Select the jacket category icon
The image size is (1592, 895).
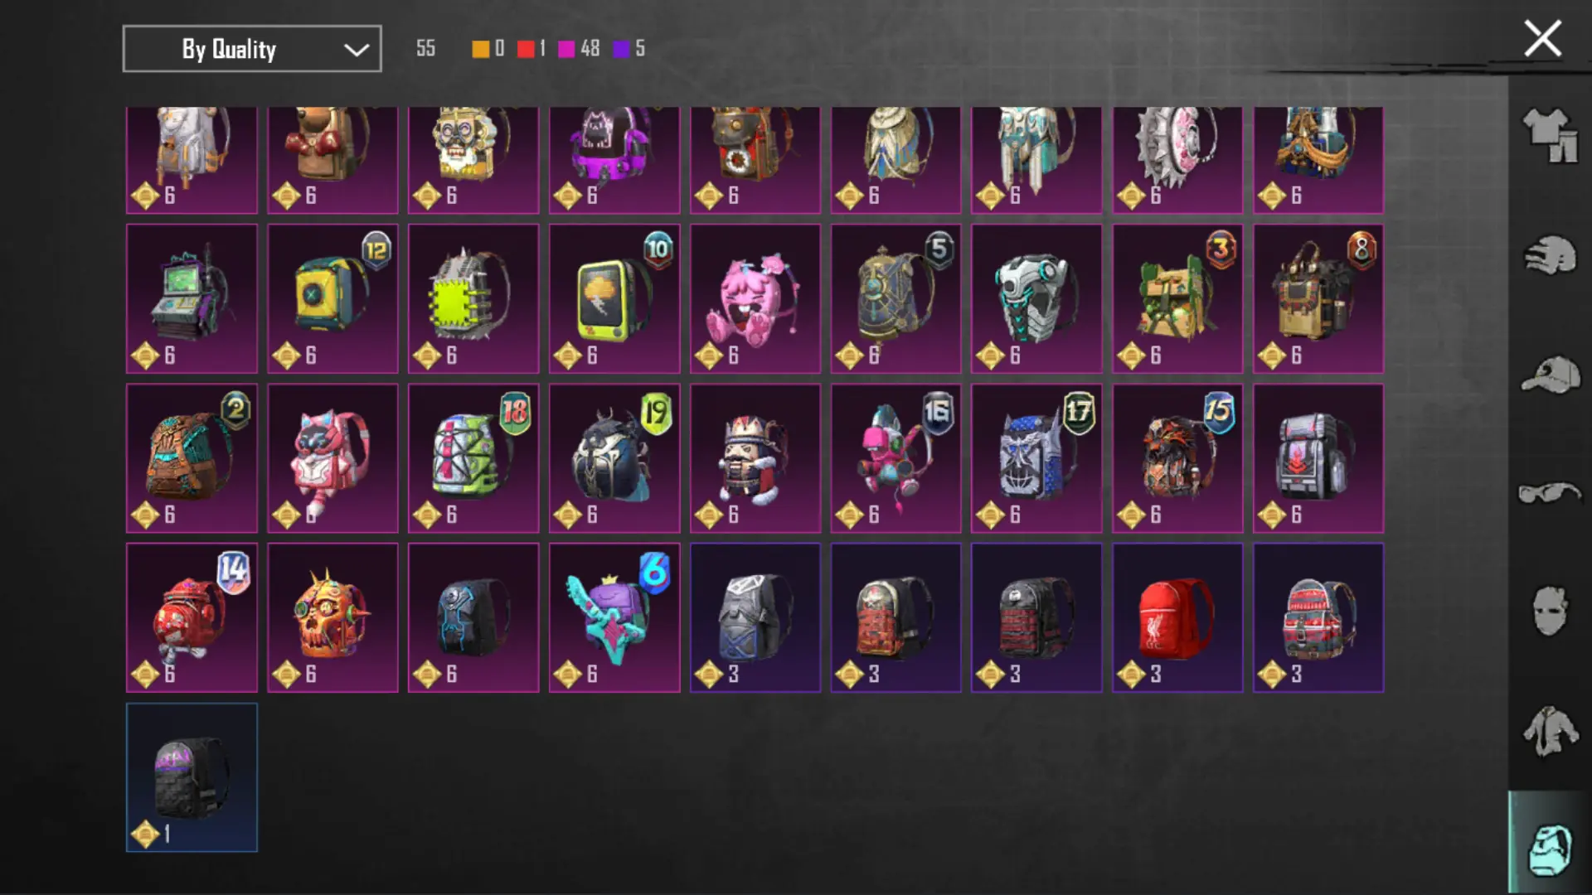[1550, 731]
